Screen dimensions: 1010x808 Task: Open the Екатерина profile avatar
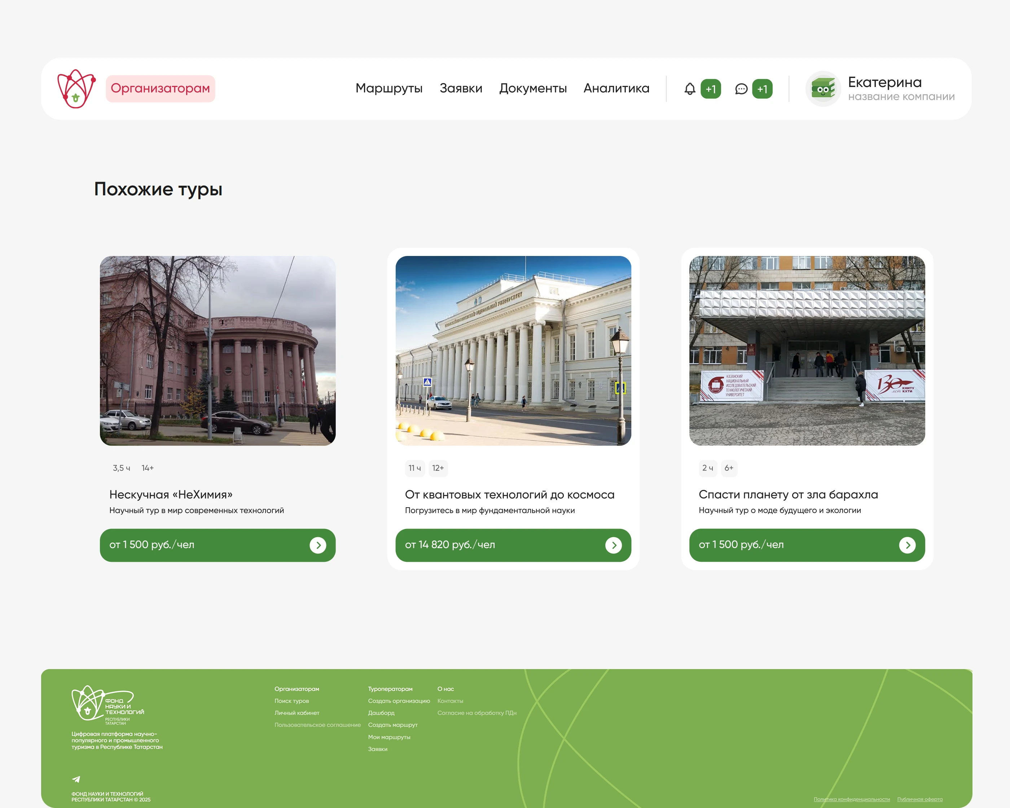pos(823,88)
